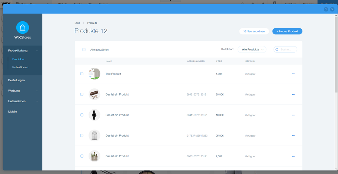Image resolution: width=338 pixels, height=174 pixels.
Task: Open three-dot menu for the 25,00€ product
Action: 294,136
